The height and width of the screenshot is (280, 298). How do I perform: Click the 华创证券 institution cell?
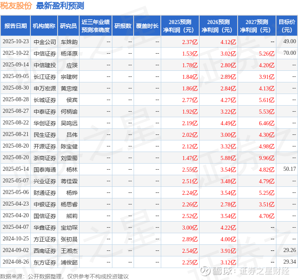(x=45, y=123)
